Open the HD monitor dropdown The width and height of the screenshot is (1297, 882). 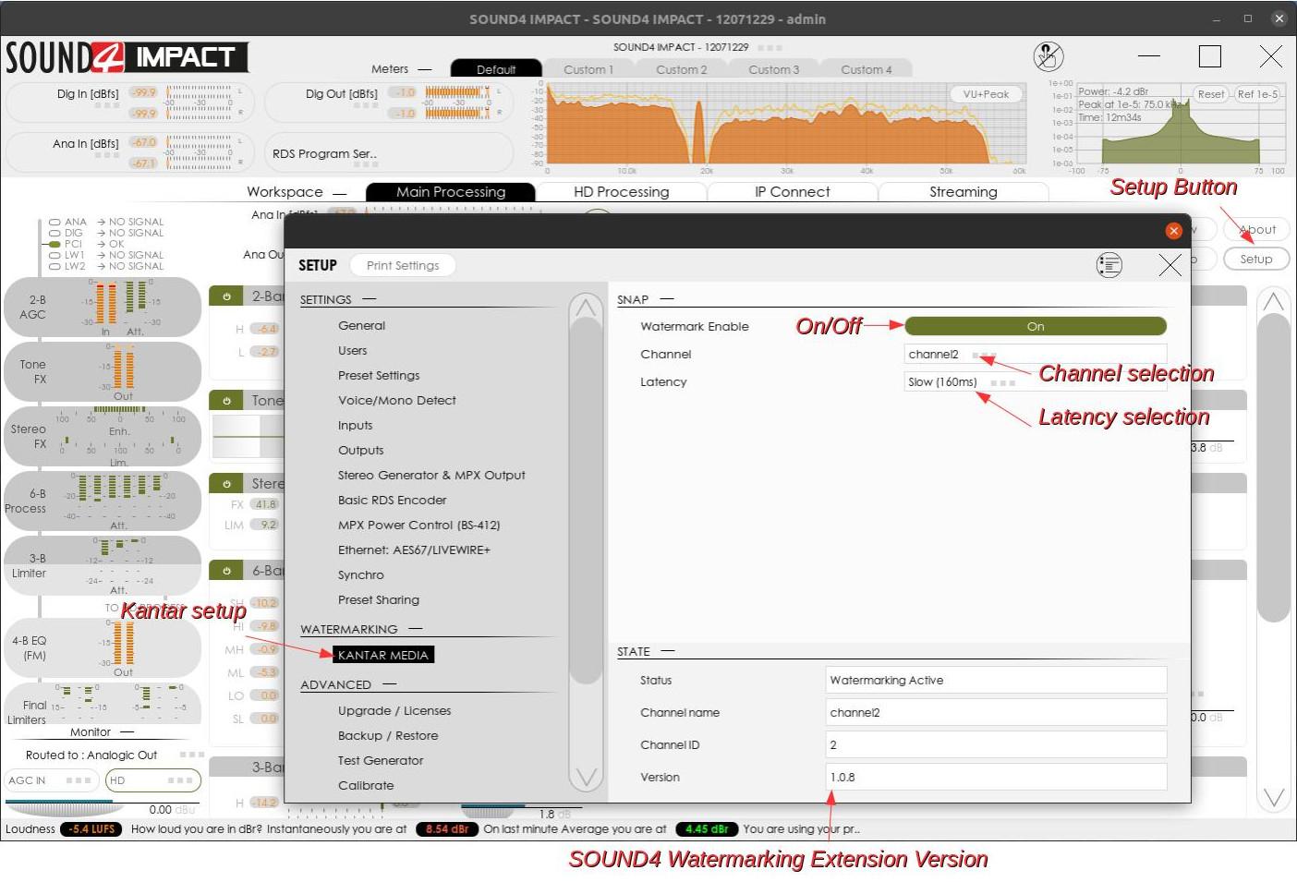tap(153, 780)
